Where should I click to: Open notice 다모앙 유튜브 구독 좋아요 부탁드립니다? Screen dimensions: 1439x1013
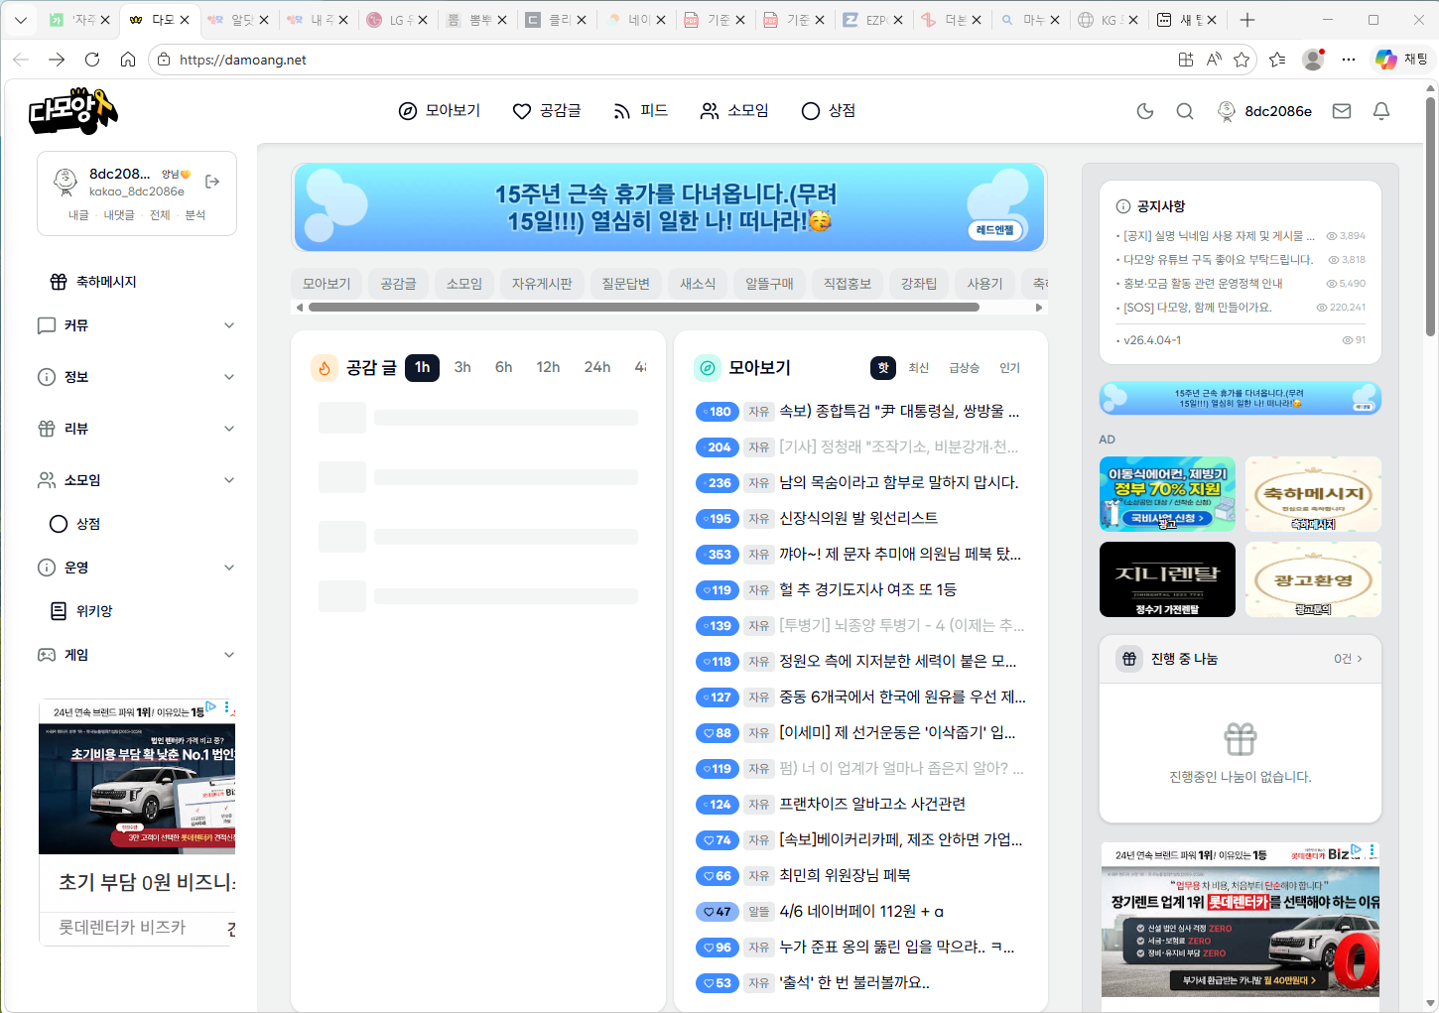click(x=1218, y=260)
